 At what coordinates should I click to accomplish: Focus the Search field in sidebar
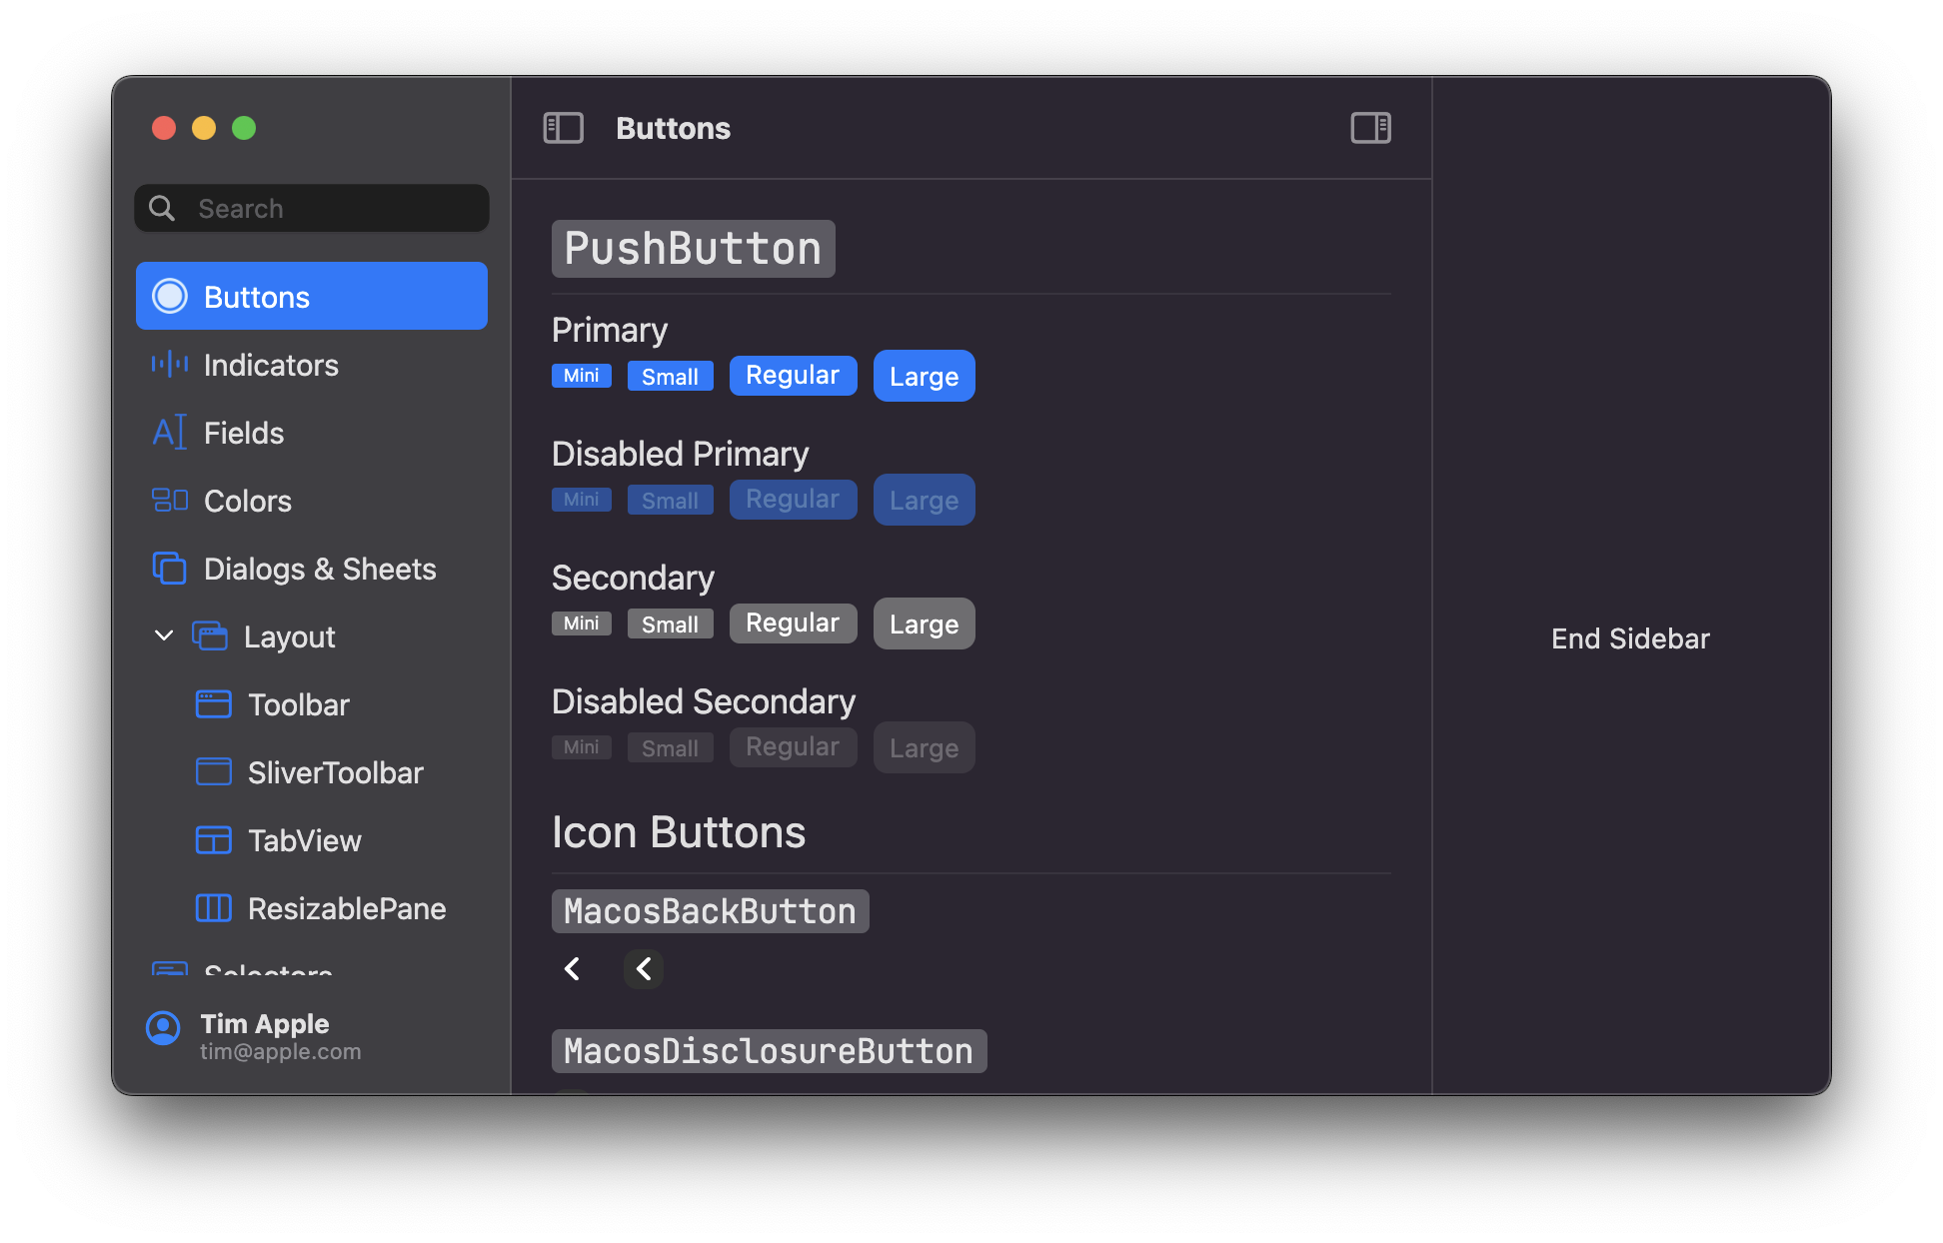click(x=330, y=209)
